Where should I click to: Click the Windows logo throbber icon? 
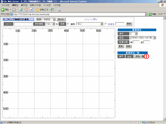point(163,5)
